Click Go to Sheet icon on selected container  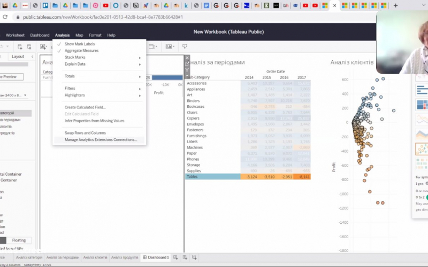point(187,64)
